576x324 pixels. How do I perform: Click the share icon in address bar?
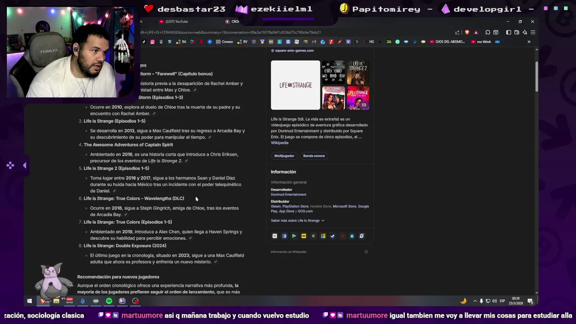(458, 32)
